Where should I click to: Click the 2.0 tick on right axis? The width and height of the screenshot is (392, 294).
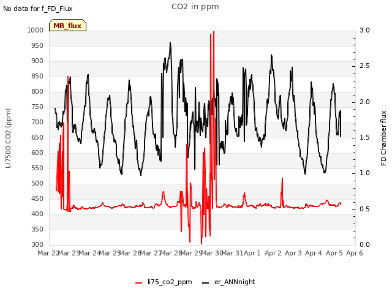pyautogui.click(x=364, y=102)
